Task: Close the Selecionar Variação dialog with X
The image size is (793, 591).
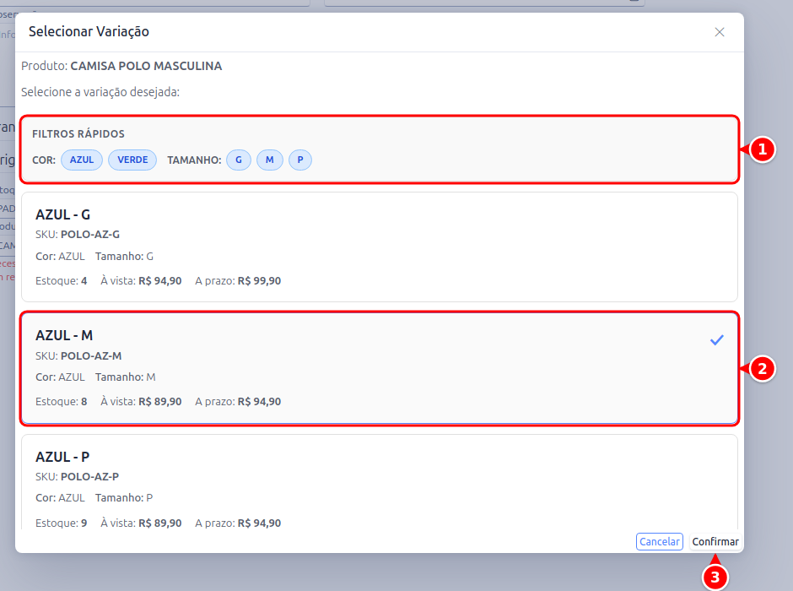Action: (719, 32)
